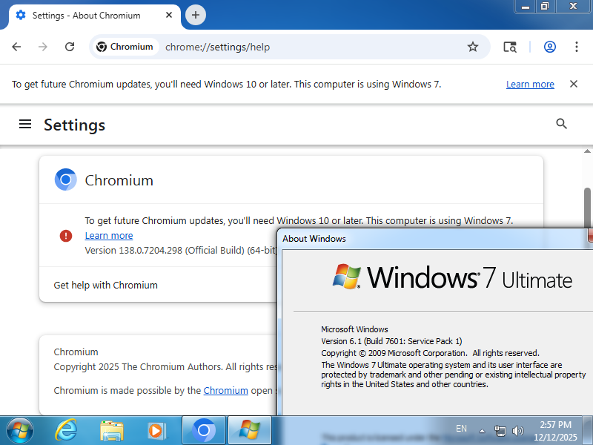This screenshot has height=445, width=593.
Task: Switch to the About Windows taskbar button
Action: tap(249, 430)
